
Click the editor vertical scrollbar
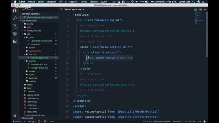click(207, 34)
